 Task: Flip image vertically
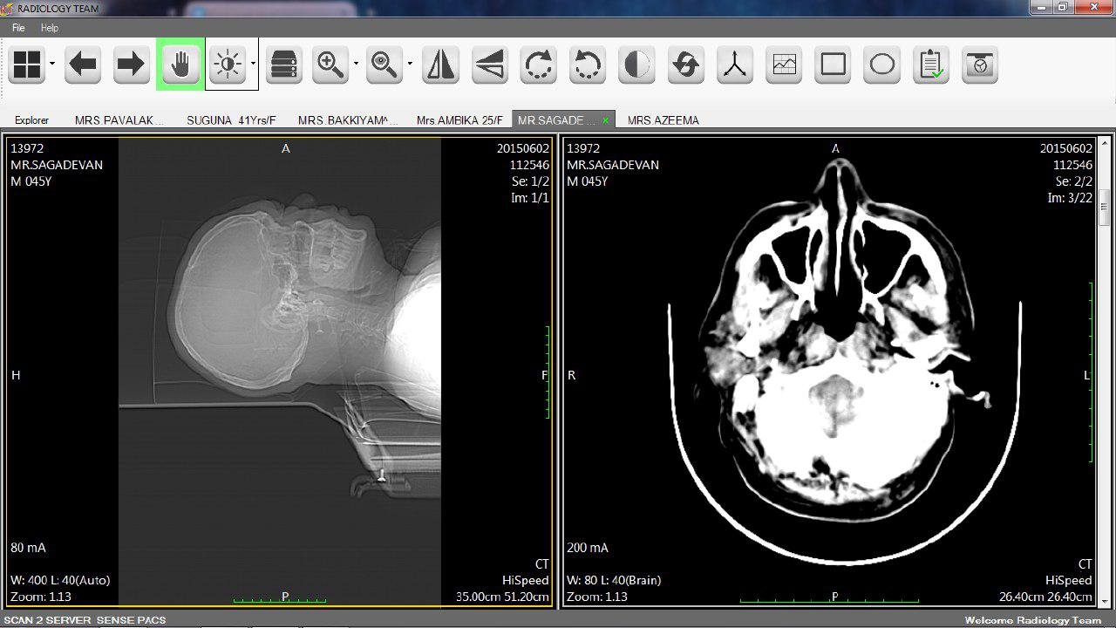[489, 65]
